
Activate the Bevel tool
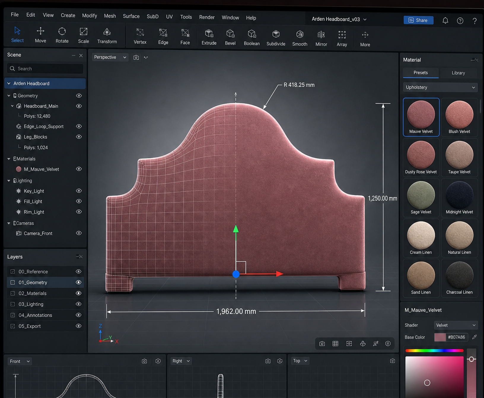230,37
